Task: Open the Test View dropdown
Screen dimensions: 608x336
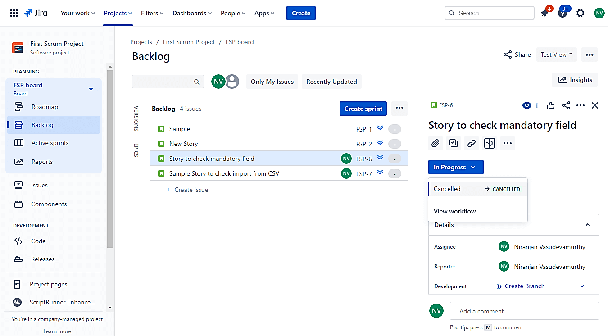Action: 557,54
